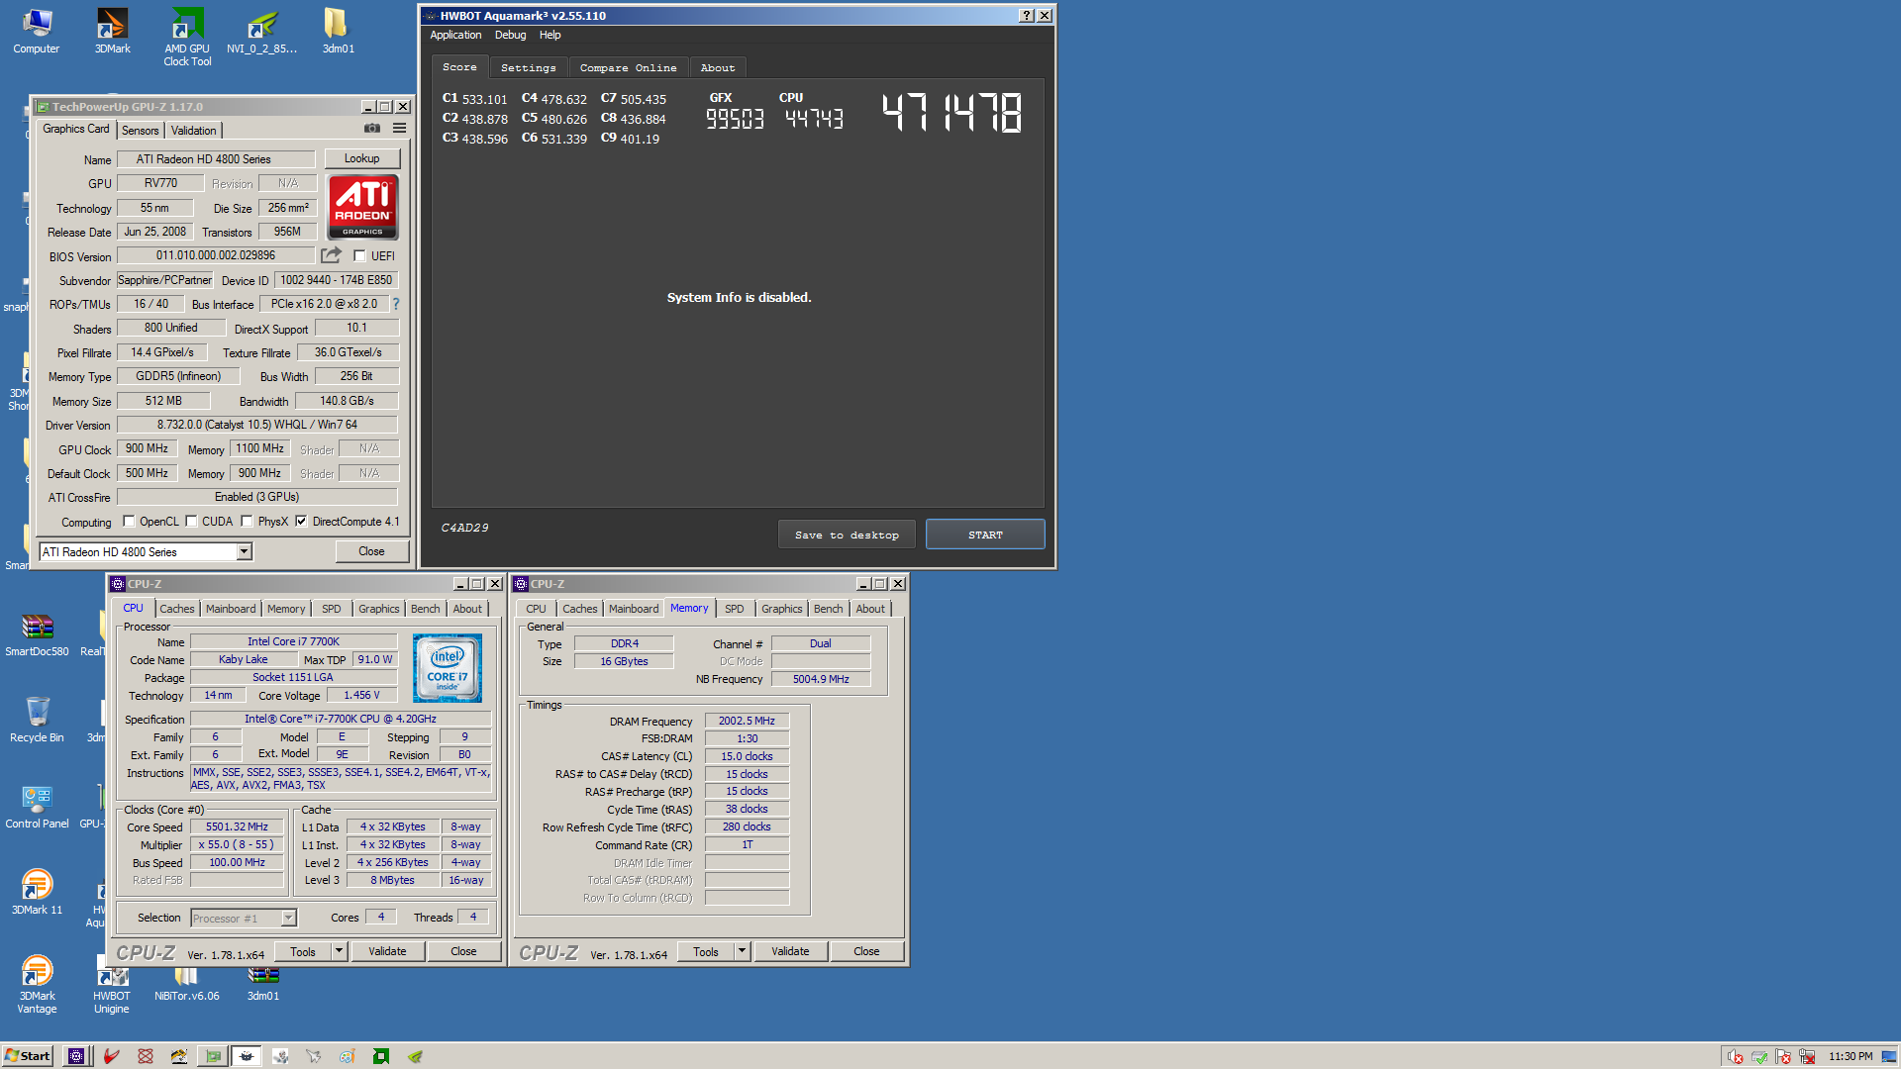Screen dimensions: 1901x1069
Task: Click Validate in the right CPU-Z window
Action: [790, 951]
